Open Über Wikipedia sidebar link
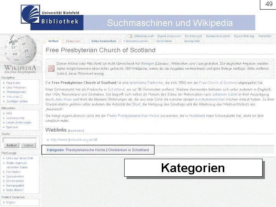 16,87
